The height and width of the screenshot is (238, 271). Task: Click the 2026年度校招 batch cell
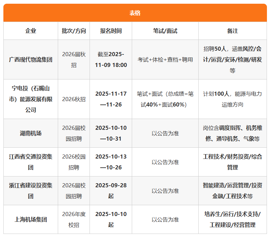point(74,219)
